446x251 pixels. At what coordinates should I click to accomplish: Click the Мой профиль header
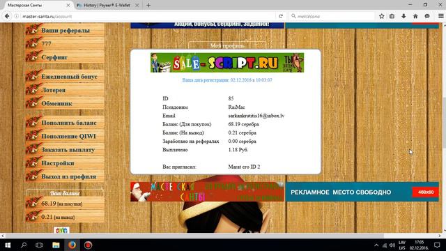click(x=227, y=45)
